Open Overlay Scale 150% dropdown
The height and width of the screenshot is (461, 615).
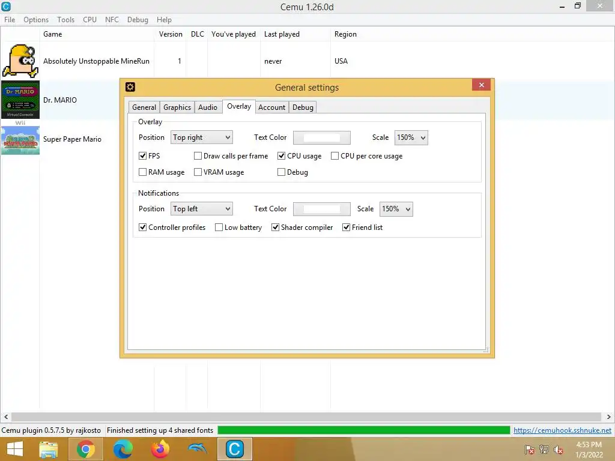[x=411, y=137]
